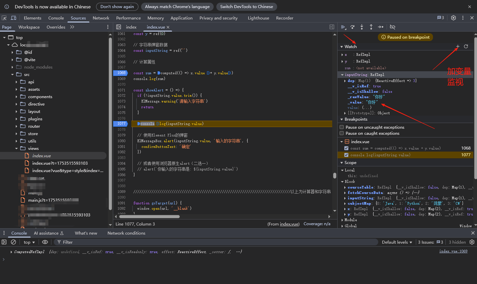Open index.vue link in status bar
The image size is (477, 284).
click(290, 224)
